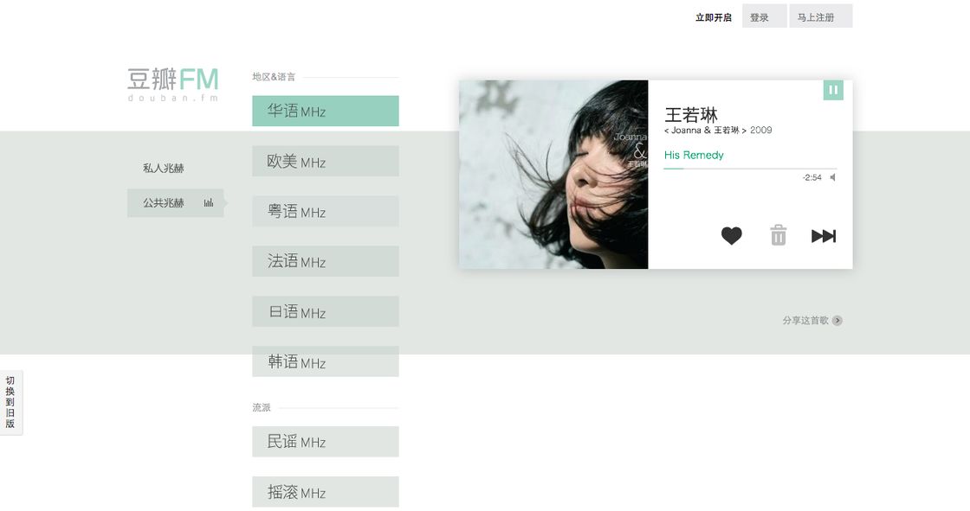
Task: Switch to the 粤语 MHz channel
Action: pyautogui.click(x=326, y=211)
